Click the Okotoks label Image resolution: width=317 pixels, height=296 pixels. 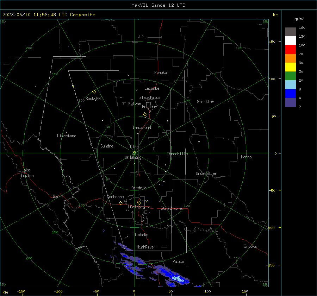click(x=141, y=235)
